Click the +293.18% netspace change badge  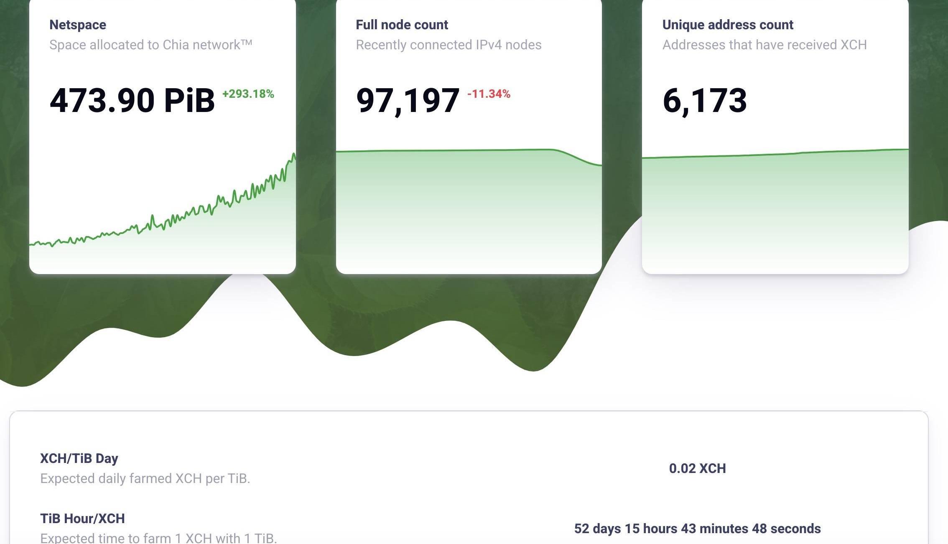point(248,94)
